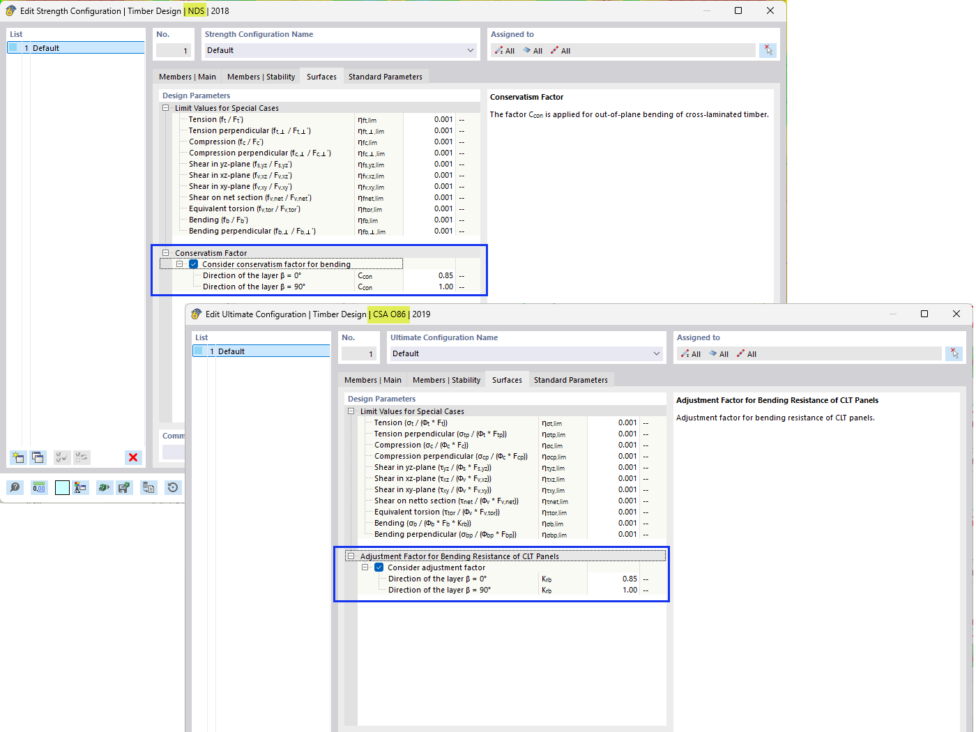The height and width of the screenshot is (732, 976).
Task: Switch to 'Members | Stability' tab in NDS window
Action: coord(261,77)
